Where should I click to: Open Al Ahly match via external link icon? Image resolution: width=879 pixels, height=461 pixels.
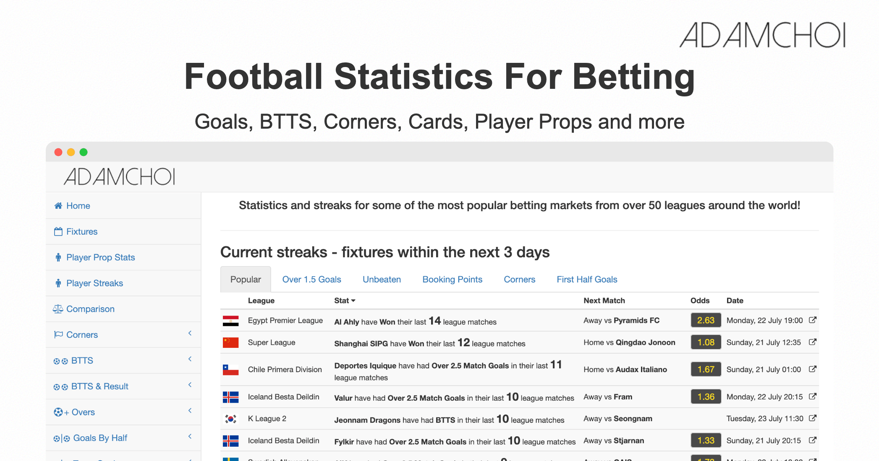coord(813,320)
